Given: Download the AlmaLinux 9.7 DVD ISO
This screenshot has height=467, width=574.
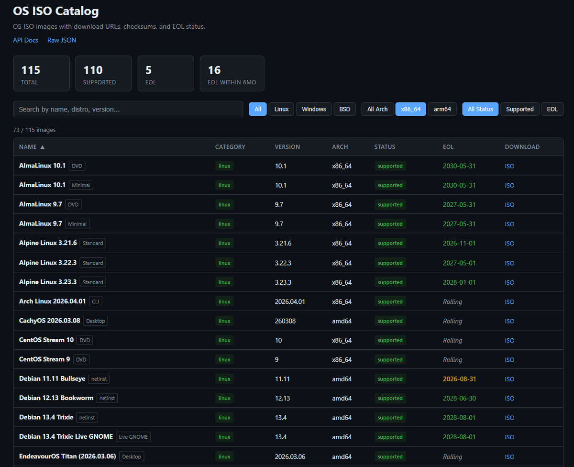Looking at the screenshot, I should coord(510,205).
